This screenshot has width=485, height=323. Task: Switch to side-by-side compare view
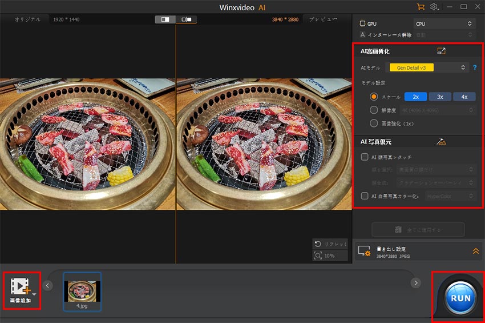[165, 19]
